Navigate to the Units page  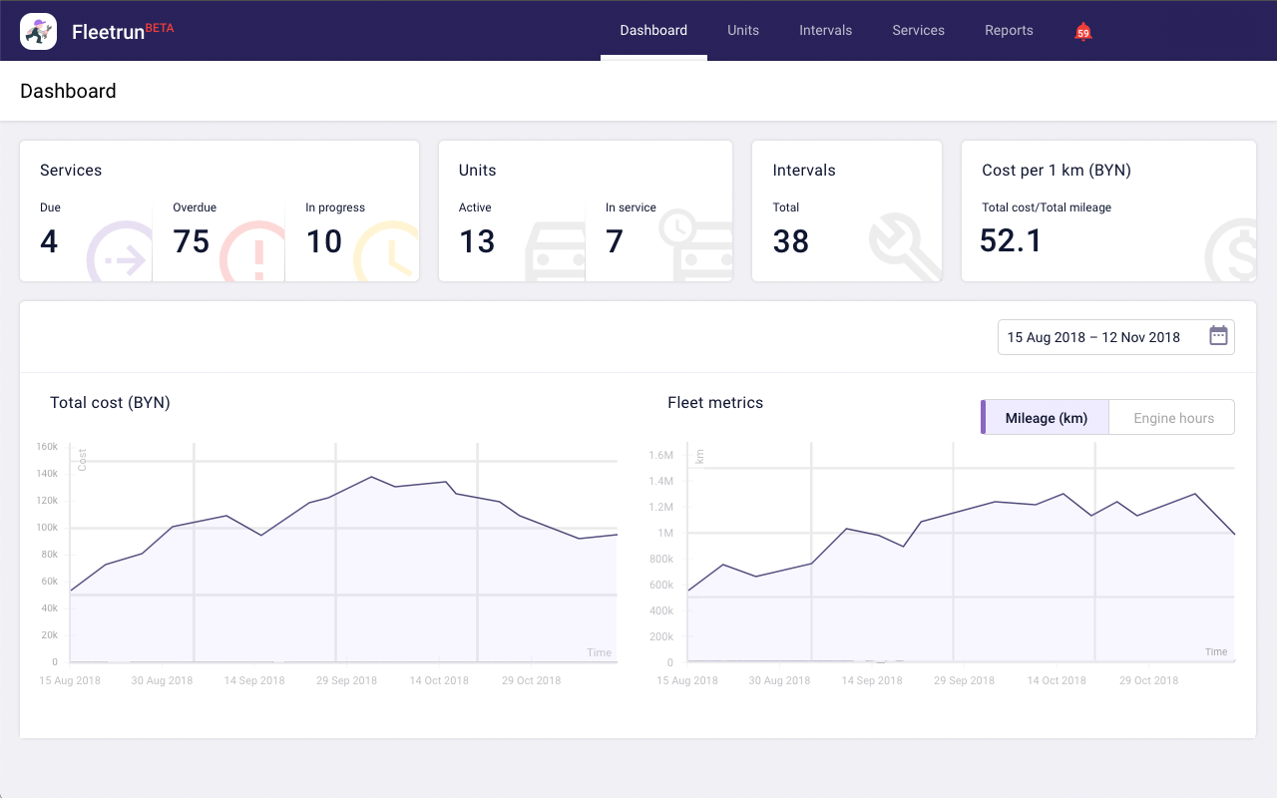click(742, 30)
